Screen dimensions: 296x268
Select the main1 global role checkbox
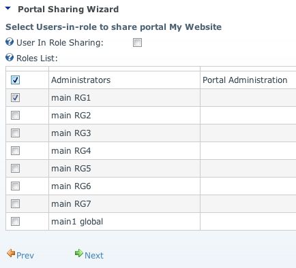[x=15, y=221]
